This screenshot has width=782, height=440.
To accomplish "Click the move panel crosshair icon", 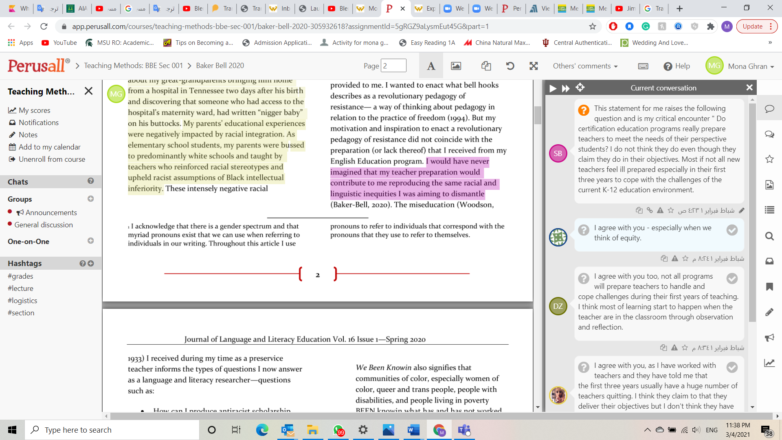I will coord(580,88).
